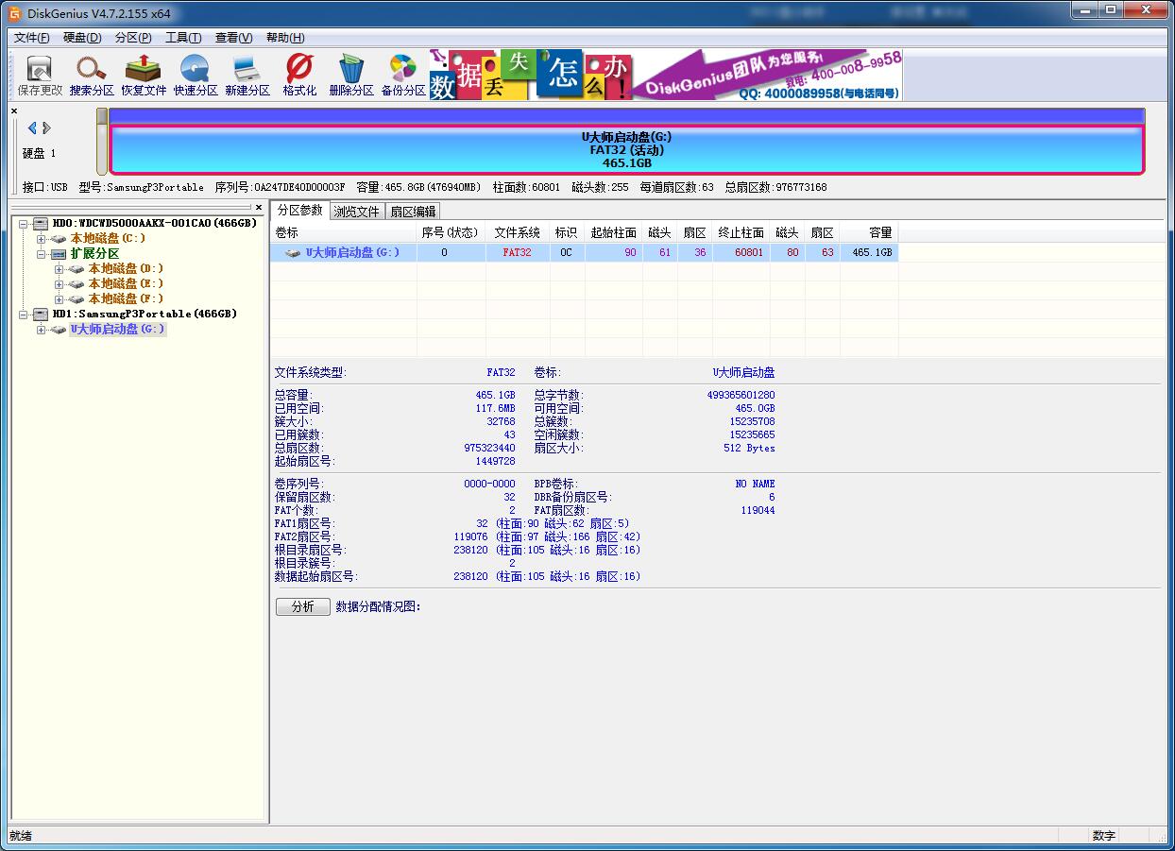Open the 硬盘(D) menu
The height and width of the screenshot is (851, 1175).
pos(82,38)
